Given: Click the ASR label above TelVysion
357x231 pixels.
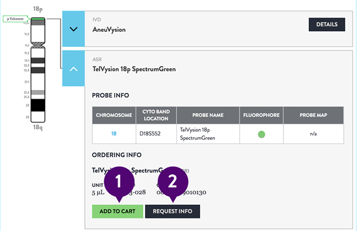Looking at the screenshot, I should coord(97,59).
